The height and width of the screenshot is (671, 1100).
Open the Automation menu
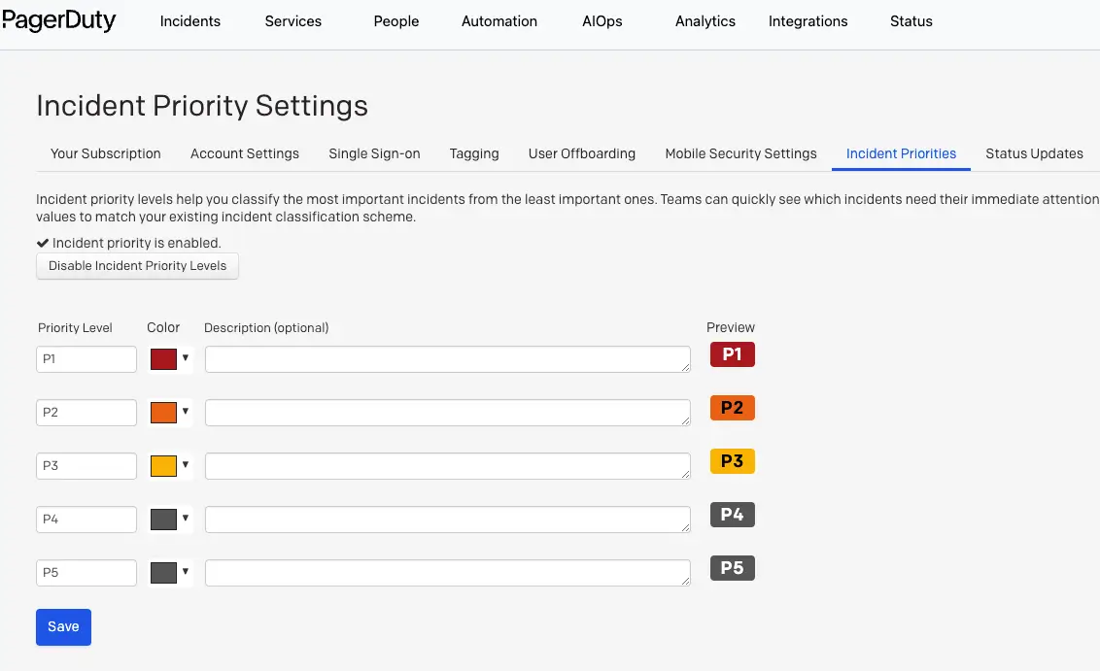point(499,21)
